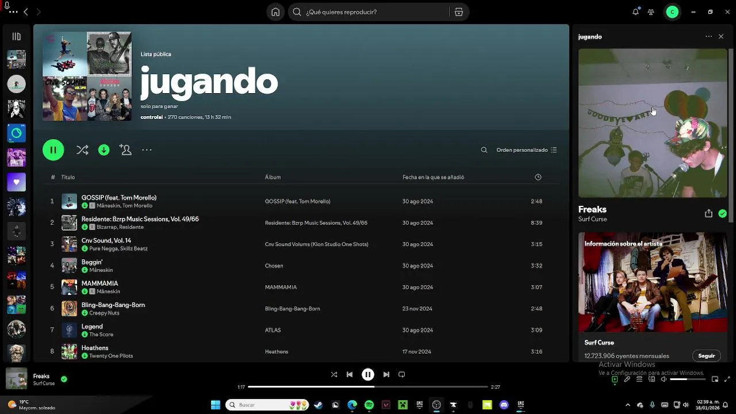736x414 pixels.
Task: Open the green user profile avatar
Action: (x=672, y=11)
